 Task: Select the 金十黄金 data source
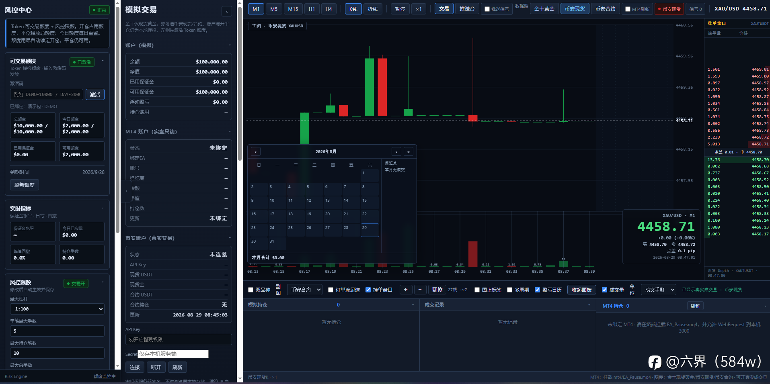tap(544, 9)
